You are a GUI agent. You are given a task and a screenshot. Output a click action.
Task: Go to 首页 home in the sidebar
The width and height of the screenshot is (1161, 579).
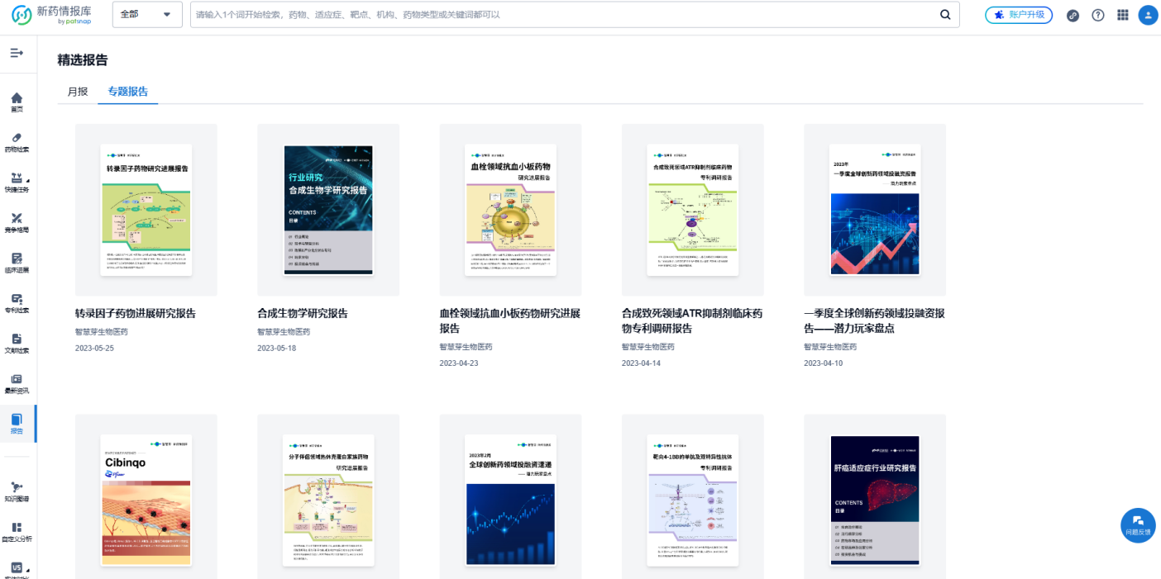pos(17,102)
